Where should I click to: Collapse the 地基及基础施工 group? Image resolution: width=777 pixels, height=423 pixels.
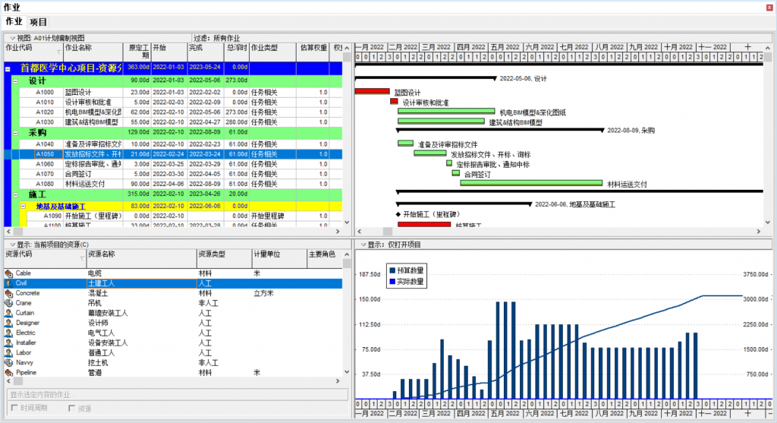[x=23, y=207]
